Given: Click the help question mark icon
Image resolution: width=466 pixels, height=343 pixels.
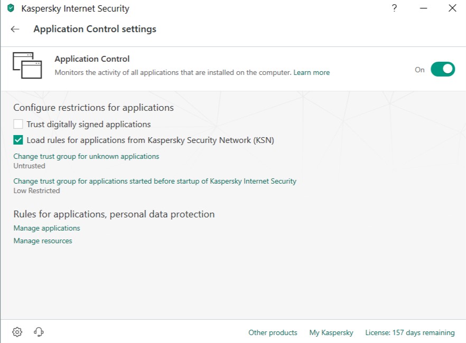Looking at the screenshot, I should (394, 8).
